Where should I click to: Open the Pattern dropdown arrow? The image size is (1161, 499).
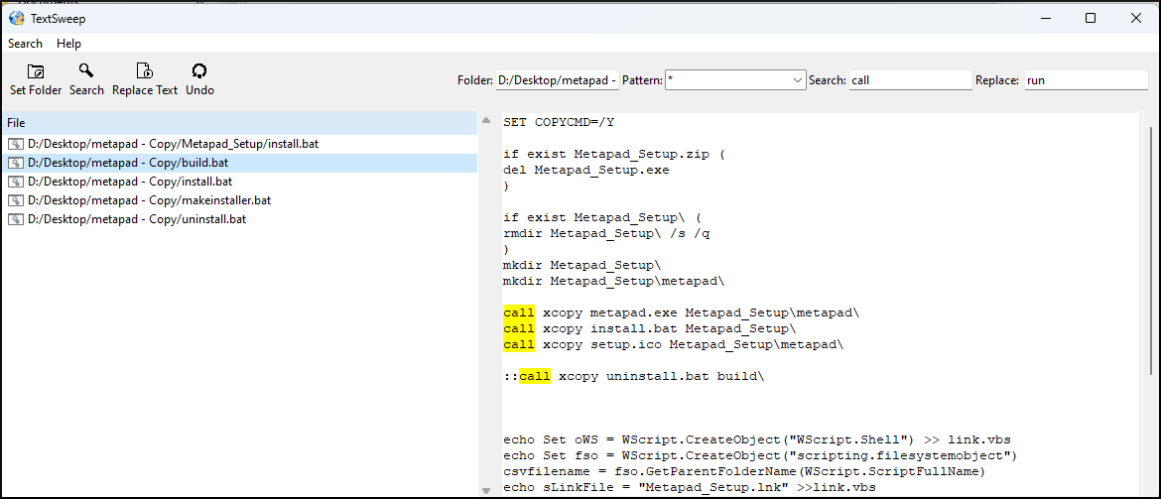click(798, 80)
